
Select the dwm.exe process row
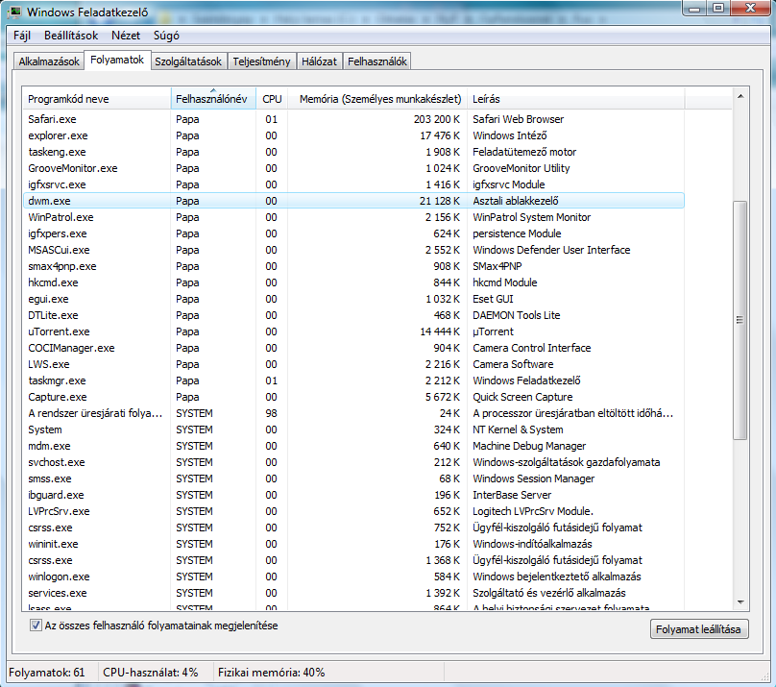coord(353,201)
